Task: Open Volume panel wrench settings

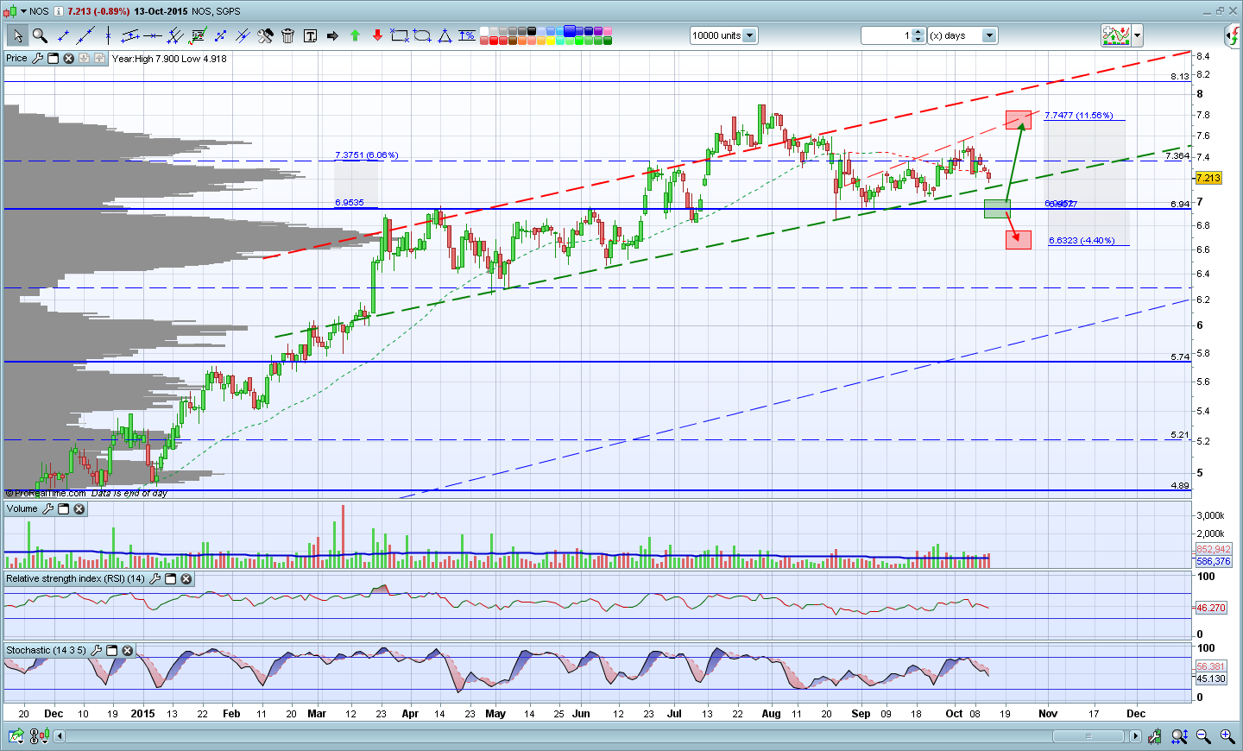Action: click(47, 509)
